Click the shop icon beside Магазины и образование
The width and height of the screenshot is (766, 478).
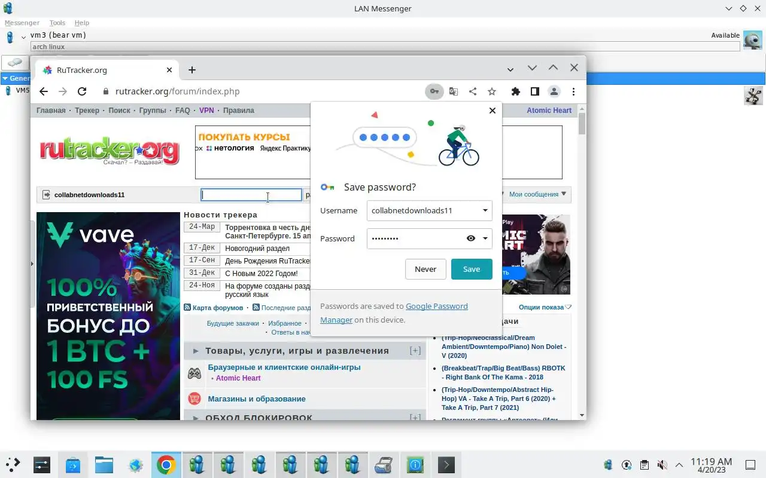coord(194,399)
